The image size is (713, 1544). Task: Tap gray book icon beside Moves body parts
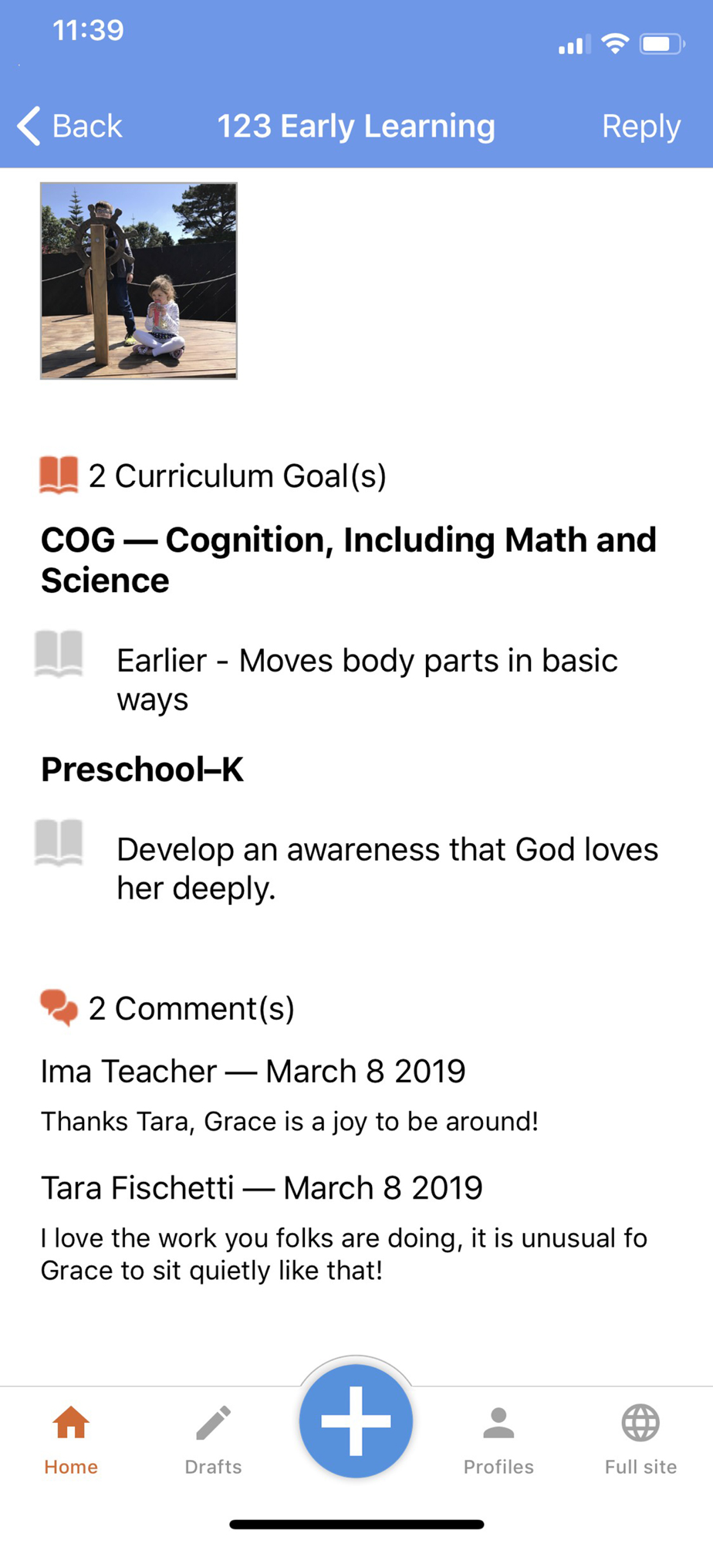(59, 654)
